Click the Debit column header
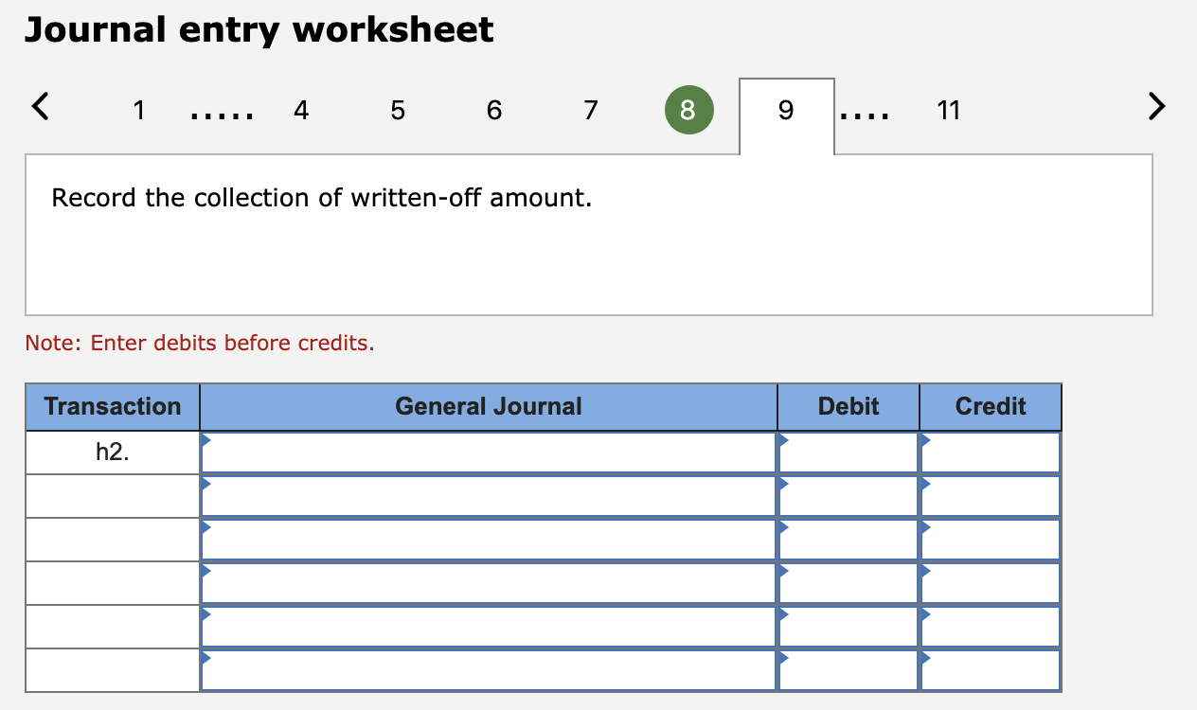 click(x=849, y=407)
